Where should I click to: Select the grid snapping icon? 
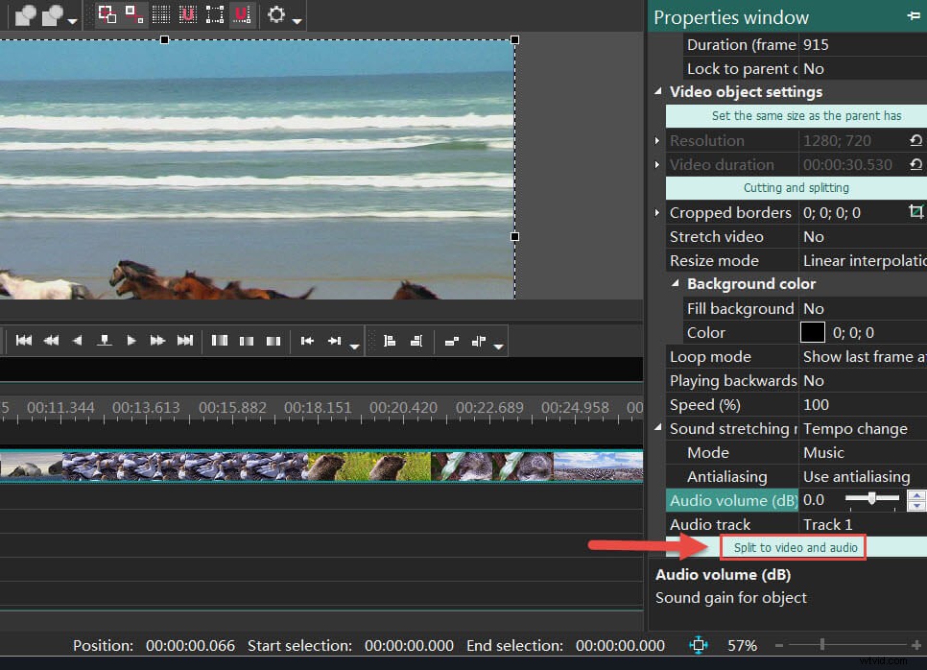point(160,15)
